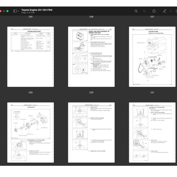Click the page number 231 label
Screen dimensions: 177x177
pos(152,92)
